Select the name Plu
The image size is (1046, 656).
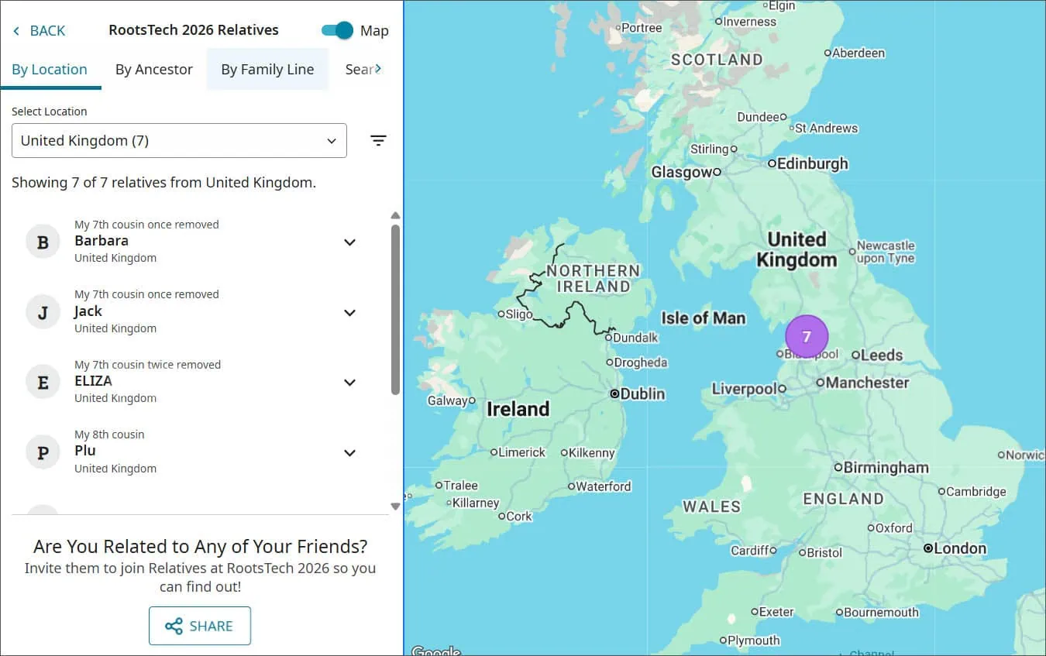85,451
